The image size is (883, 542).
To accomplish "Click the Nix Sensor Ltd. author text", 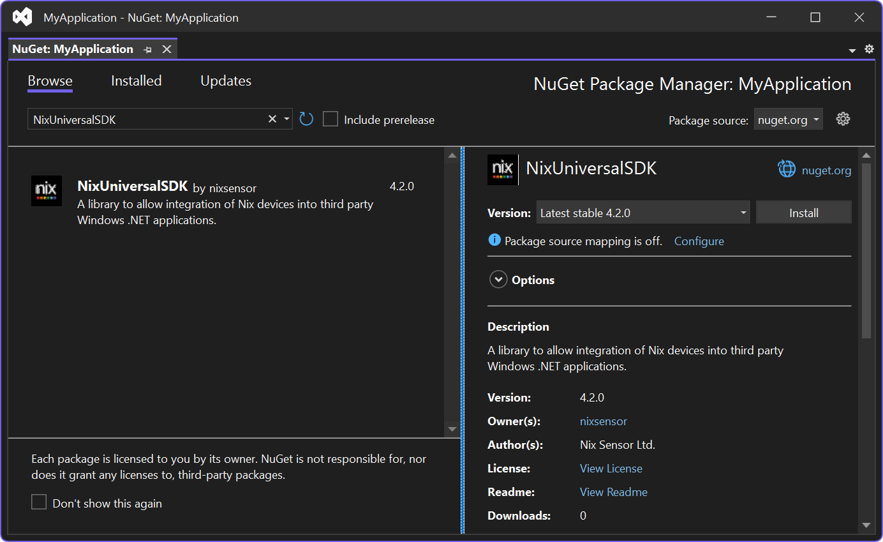I will pyautogui.click(x=618, y=445).
